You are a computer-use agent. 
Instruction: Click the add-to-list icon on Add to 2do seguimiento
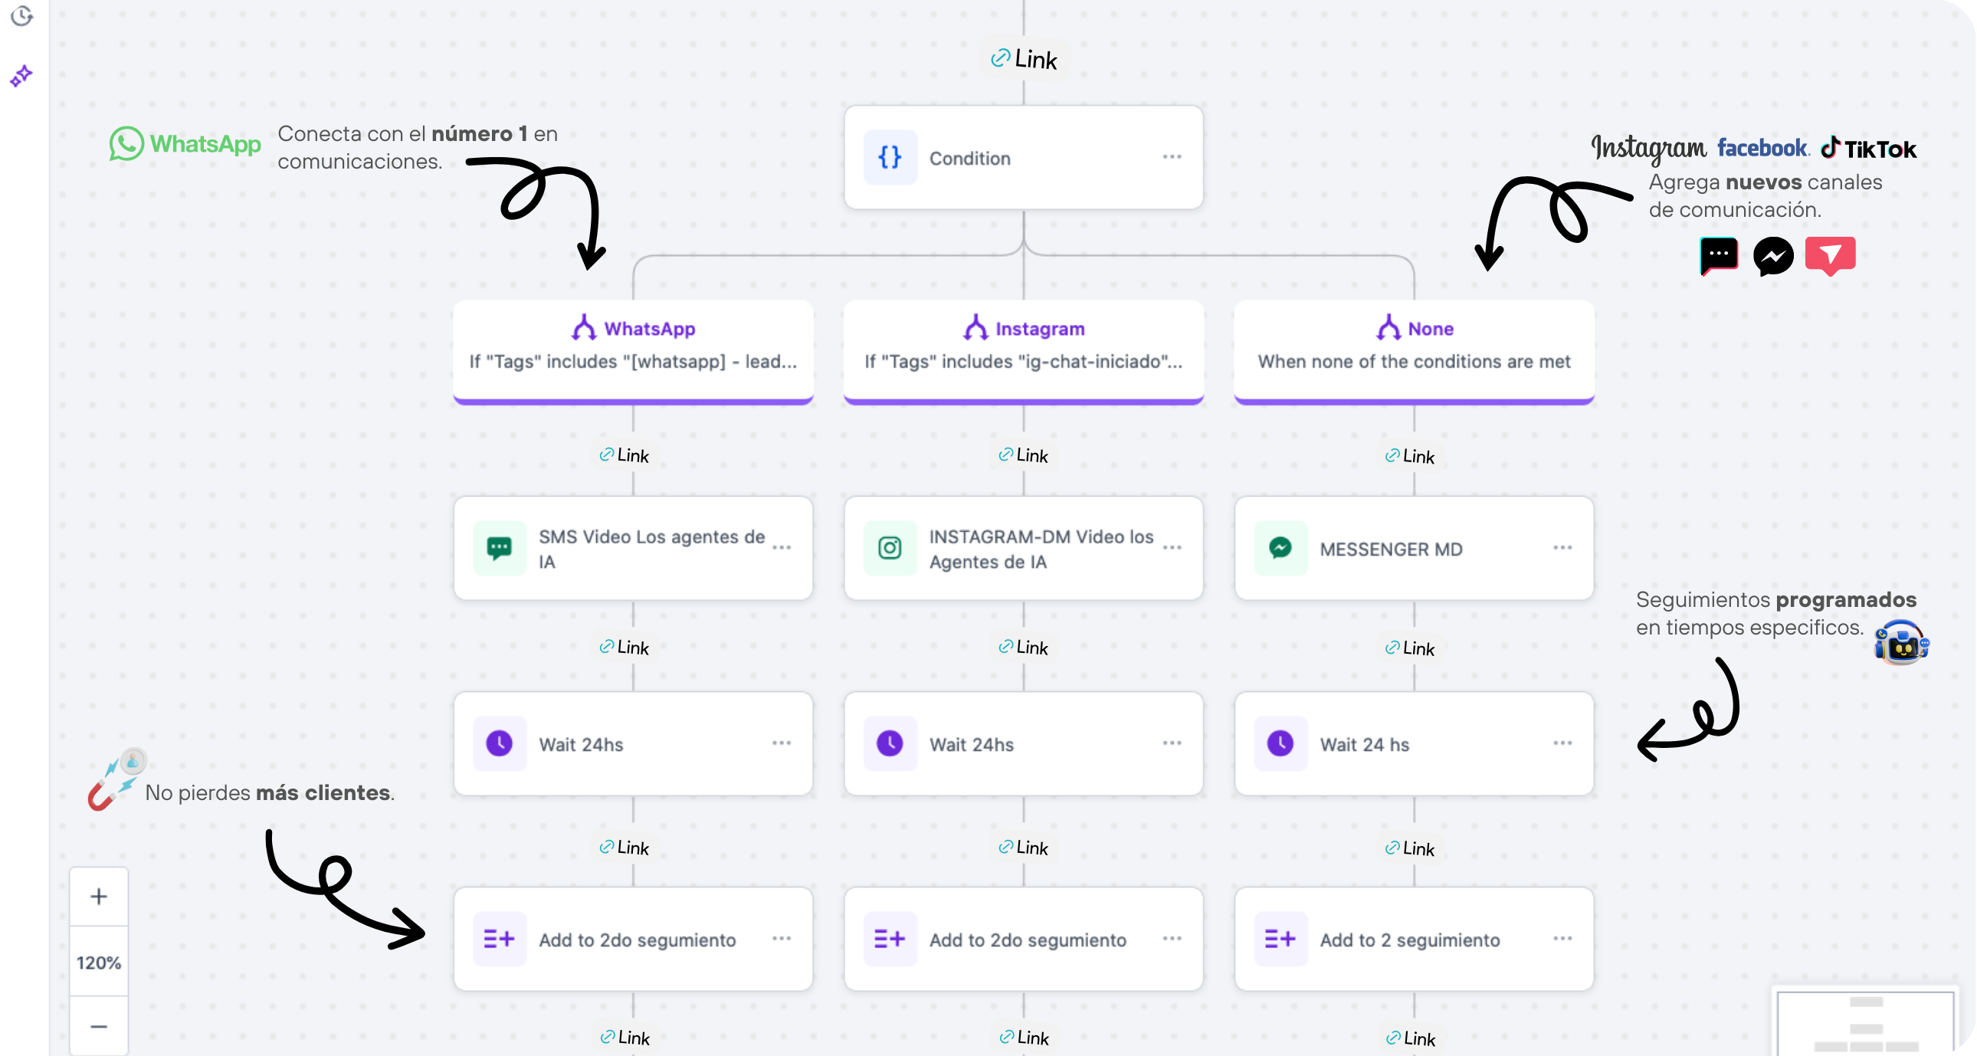(499, 938)
